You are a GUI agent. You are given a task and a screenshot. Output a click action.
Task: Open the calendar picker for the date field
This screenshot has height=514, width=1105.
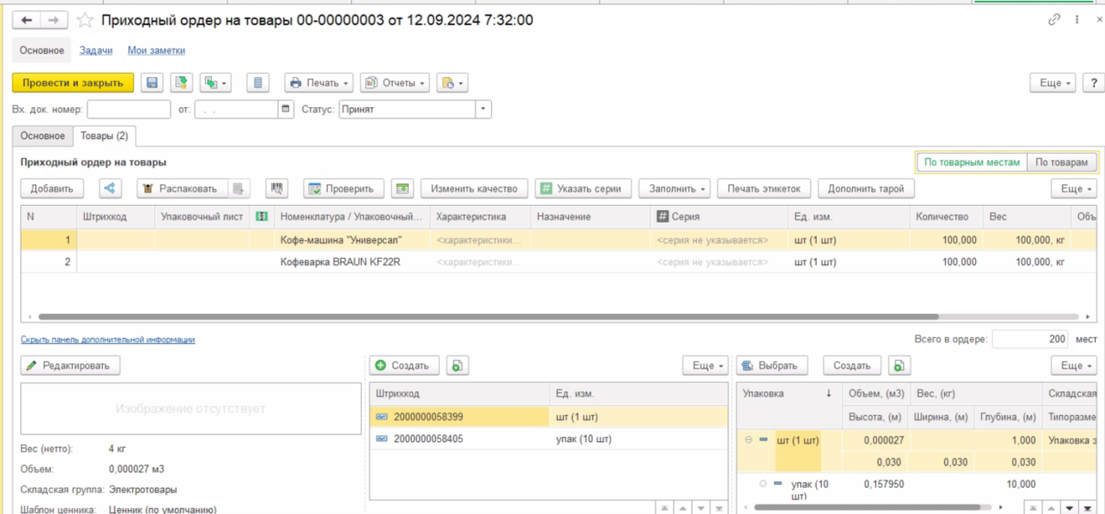(x=285, y=110)
